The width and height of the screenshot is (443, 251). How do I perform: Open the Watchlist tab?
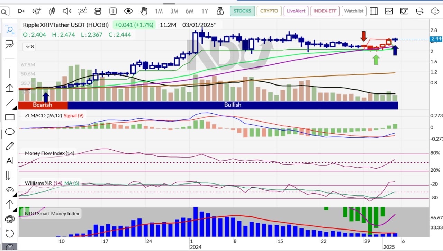pyautogui.click(x=354, y=11)
